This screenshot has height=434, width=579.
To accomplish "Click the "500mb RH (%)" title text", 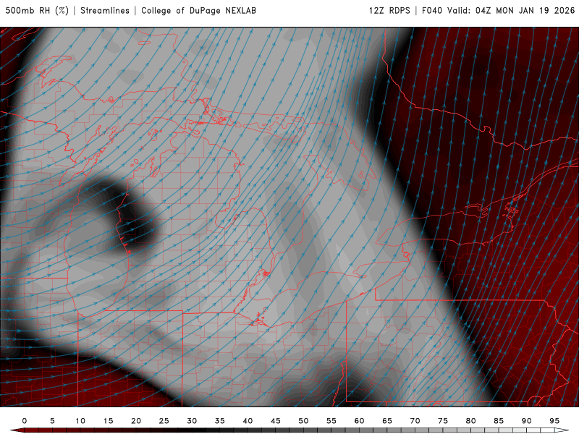I will click(x=37, y=11).
